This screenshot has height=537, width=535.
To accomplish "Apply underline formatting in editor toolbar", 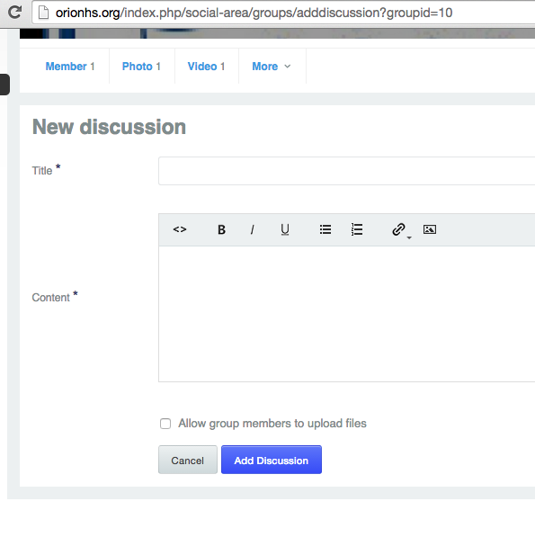I will tap(285, 229).
